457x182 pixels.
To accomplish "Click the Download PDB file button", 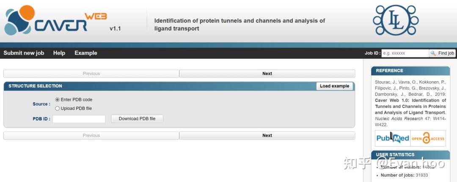I will click(x=137, y=119).
